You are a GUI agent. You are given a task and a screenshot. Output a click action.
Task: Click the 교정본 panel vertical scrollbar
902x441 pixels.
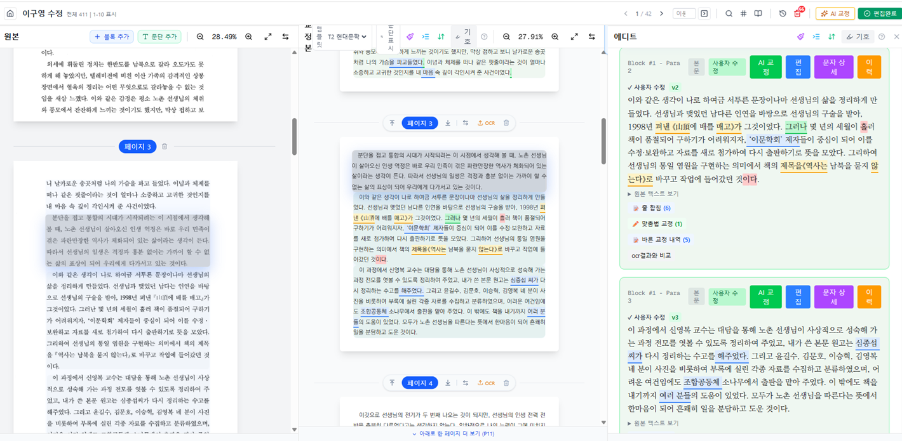click(x=603, y=140)
